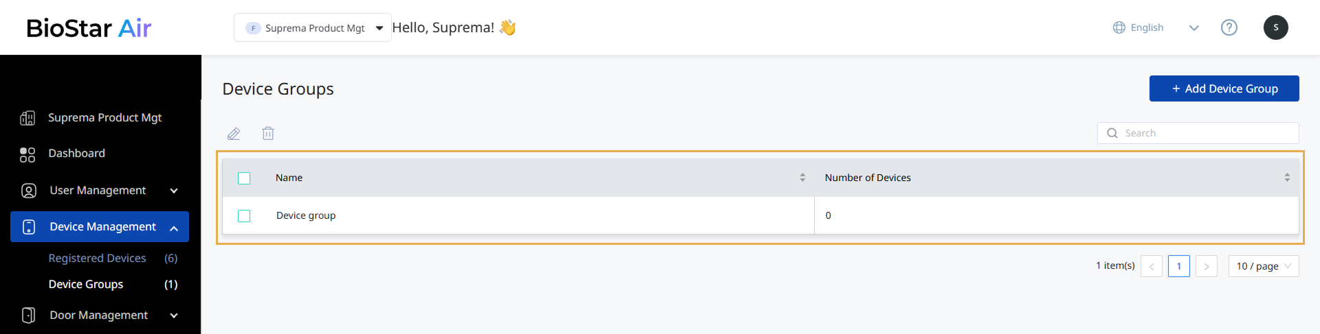Check the Device group row checkbox
The width and height of the screenshot is (1320, 334).
pos(244,216)
